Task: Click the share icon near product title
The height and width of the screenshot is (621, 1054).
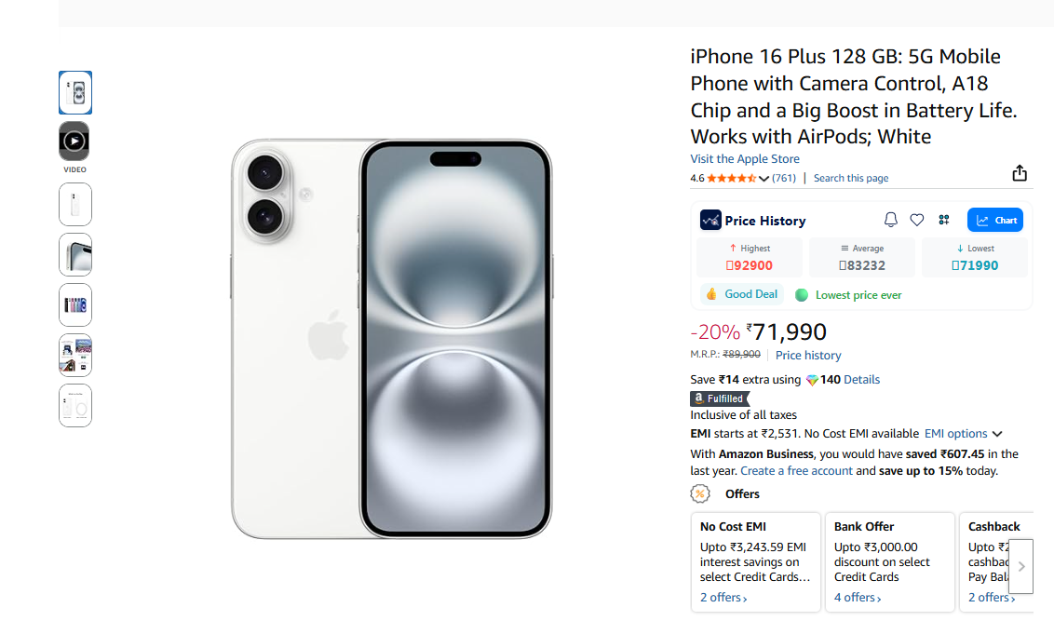Action: 1020,173
